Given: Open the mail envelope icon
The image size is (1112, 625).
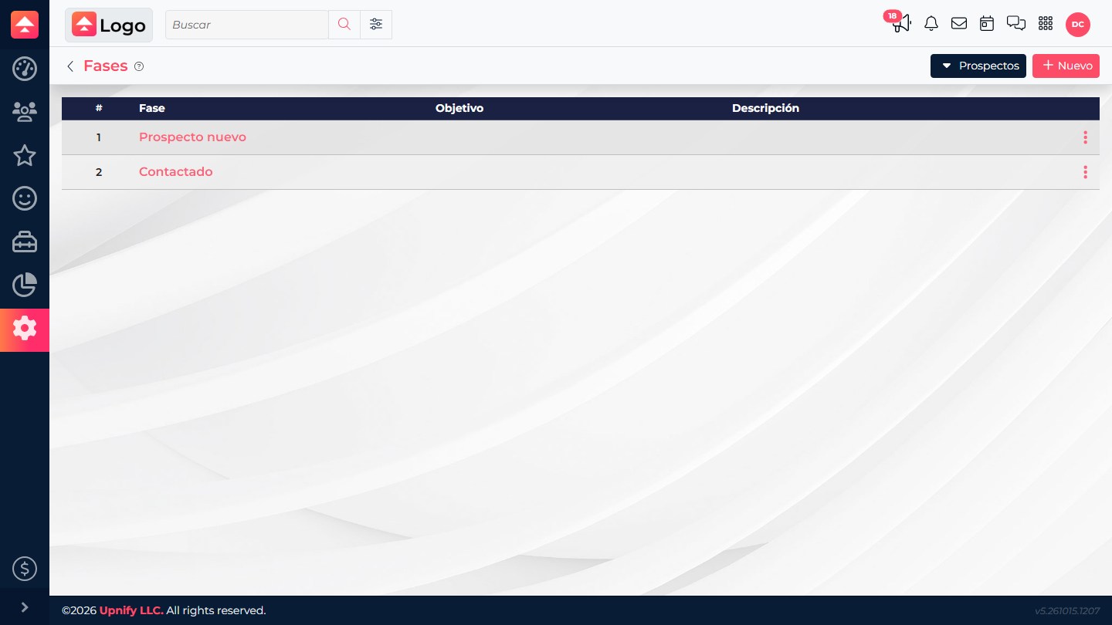Looking at the screenshot, I should [x=959, y=24].
